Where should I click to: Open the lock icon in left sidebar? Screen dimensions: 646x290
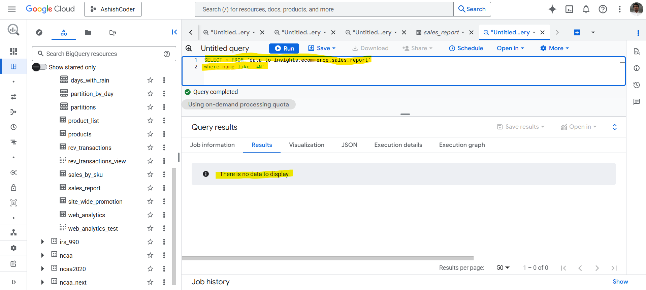(x=13, y=188)
